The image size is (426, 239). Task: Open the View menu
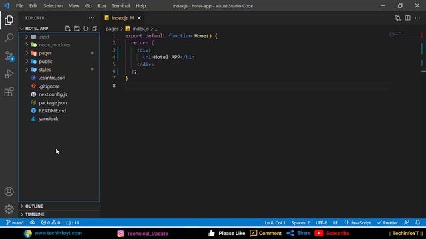coord(74,6)
